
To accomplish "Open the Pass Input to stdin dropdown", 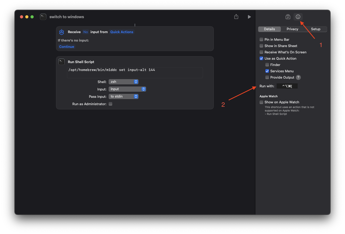I will click(124, 96).
